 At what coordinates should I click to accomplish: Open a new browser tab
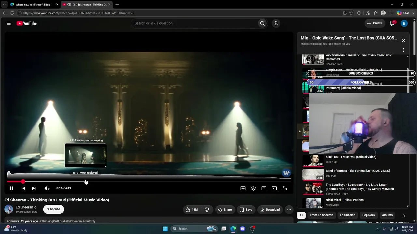(117, 5)
